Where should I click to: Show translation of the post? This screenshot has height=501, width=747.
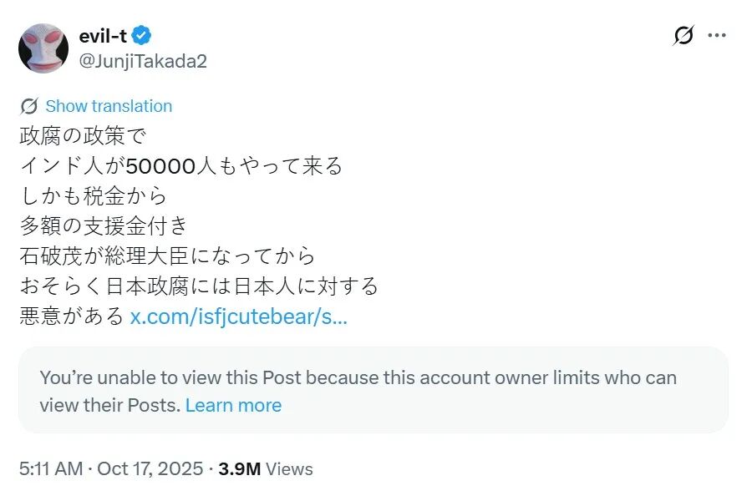(x=109, y=106)
